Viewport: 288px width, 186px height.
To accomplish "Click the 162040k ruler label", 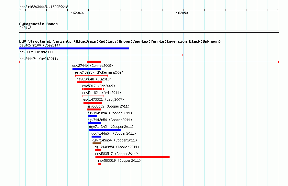I will (x=78, y=13).
